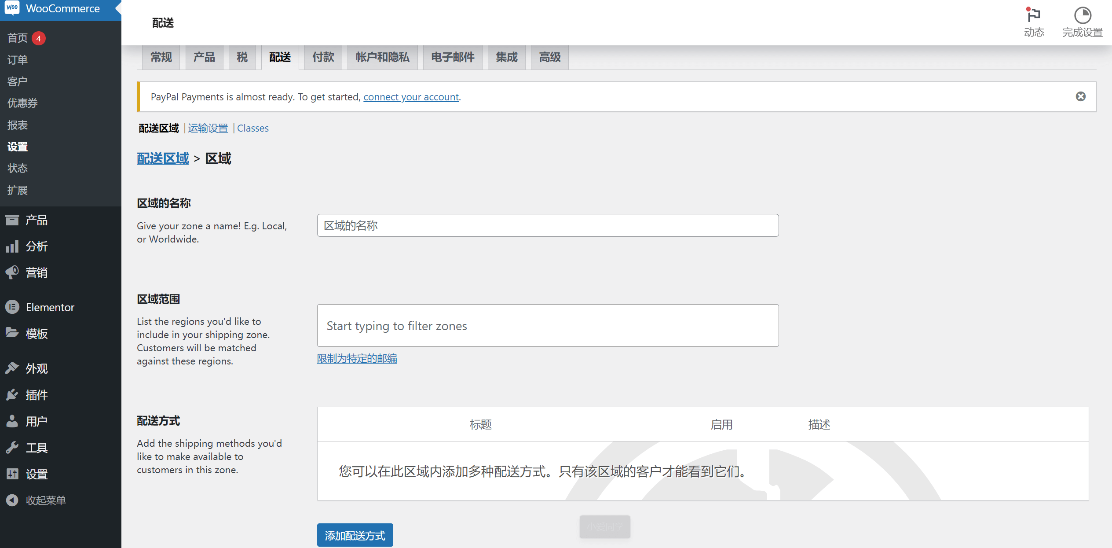This screenshot has height=548, width=1112.
Task: Switch to the 产品 settings tab
Action: [x=204, y=57]
